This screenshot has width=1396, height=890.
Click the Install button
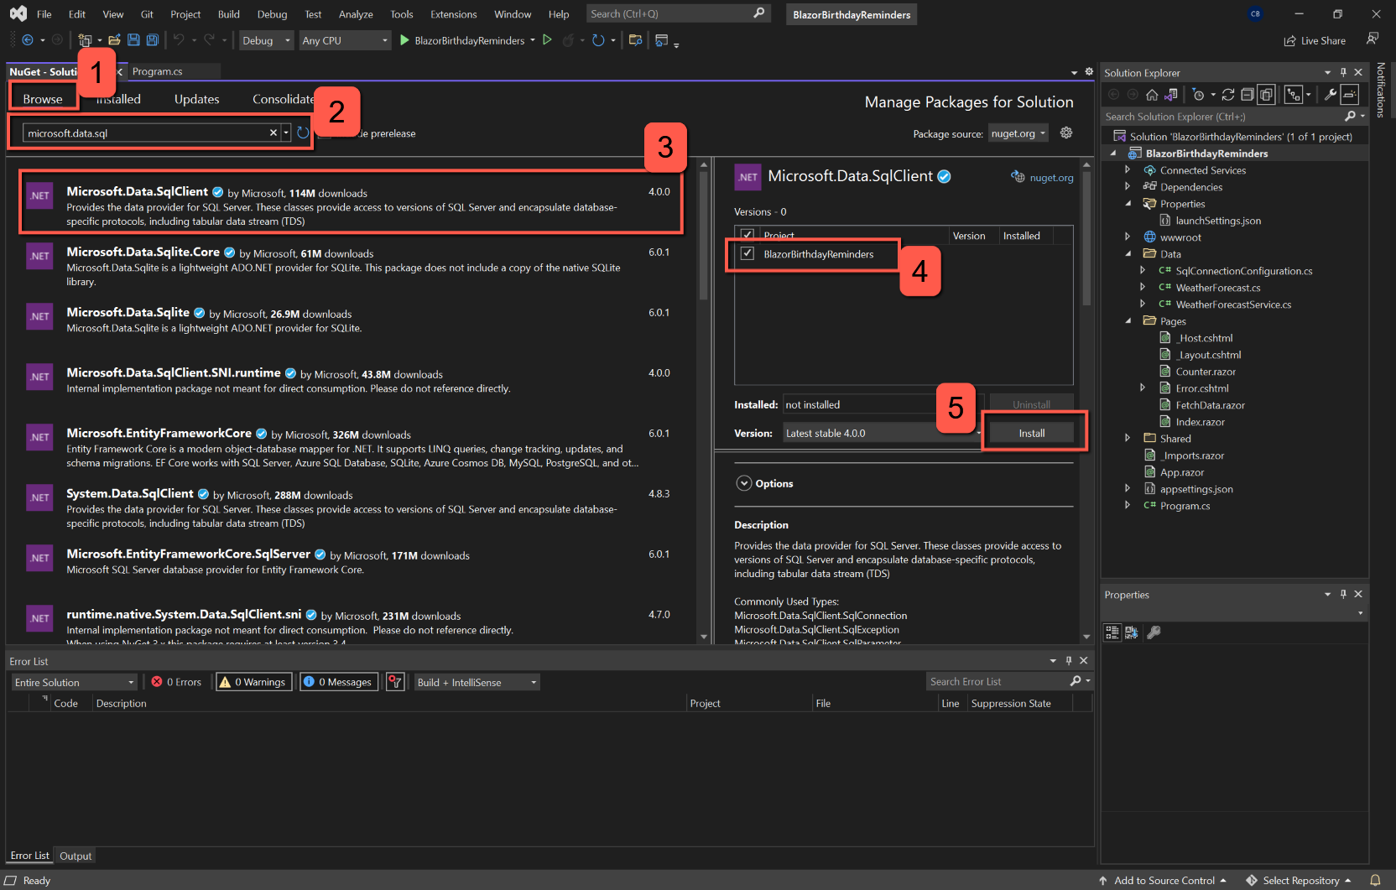click(1032, 432)
